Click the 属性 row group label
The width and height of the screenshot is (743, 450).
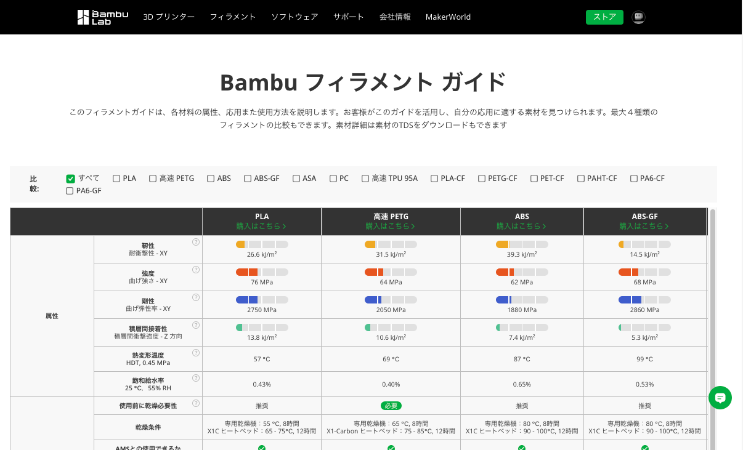(52, 316)
